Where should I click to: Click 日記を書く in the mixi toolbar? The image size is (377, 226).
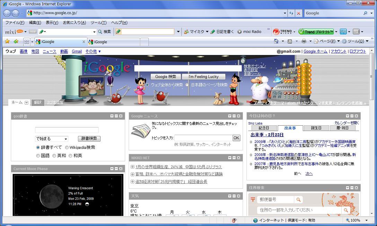(x=222, y=32)
